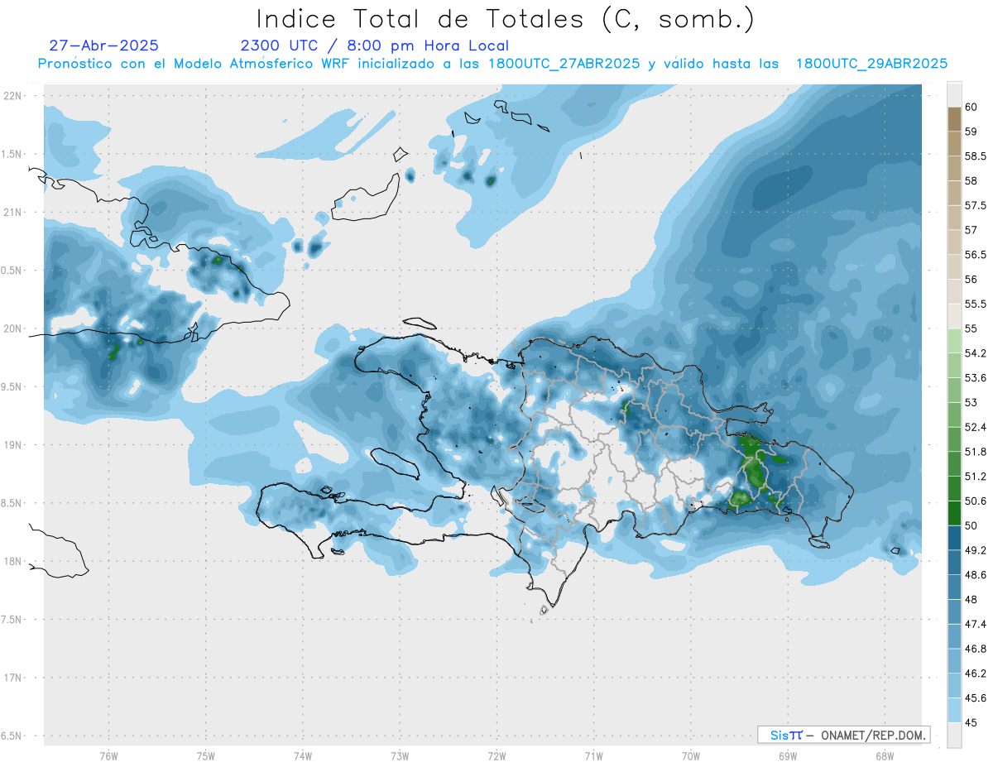This screenshot has width=993, height=767.
Task: Click the colorbar value '48.6'
Action: (975, 574)
